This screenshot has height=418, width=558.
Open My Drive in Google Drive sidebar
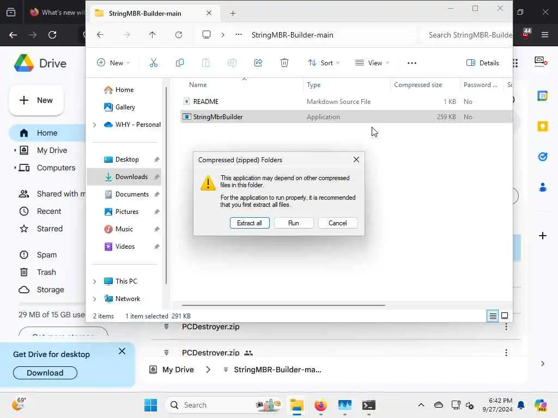click(x=52, y=150)
